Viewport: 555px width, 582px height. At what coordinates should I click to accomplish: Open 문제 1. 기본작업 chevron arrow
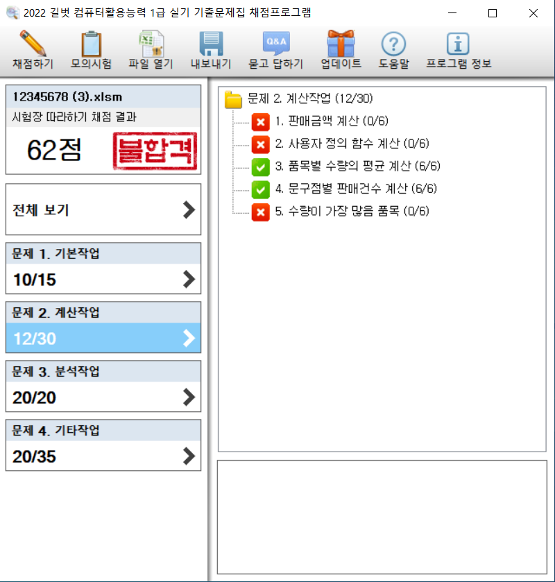click(189, 280)
